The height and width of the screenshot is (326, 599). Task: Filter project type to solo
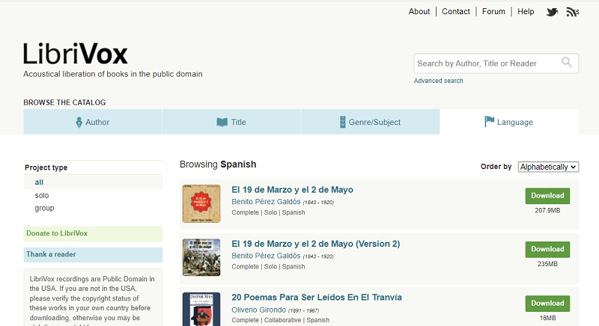point(42,195)
